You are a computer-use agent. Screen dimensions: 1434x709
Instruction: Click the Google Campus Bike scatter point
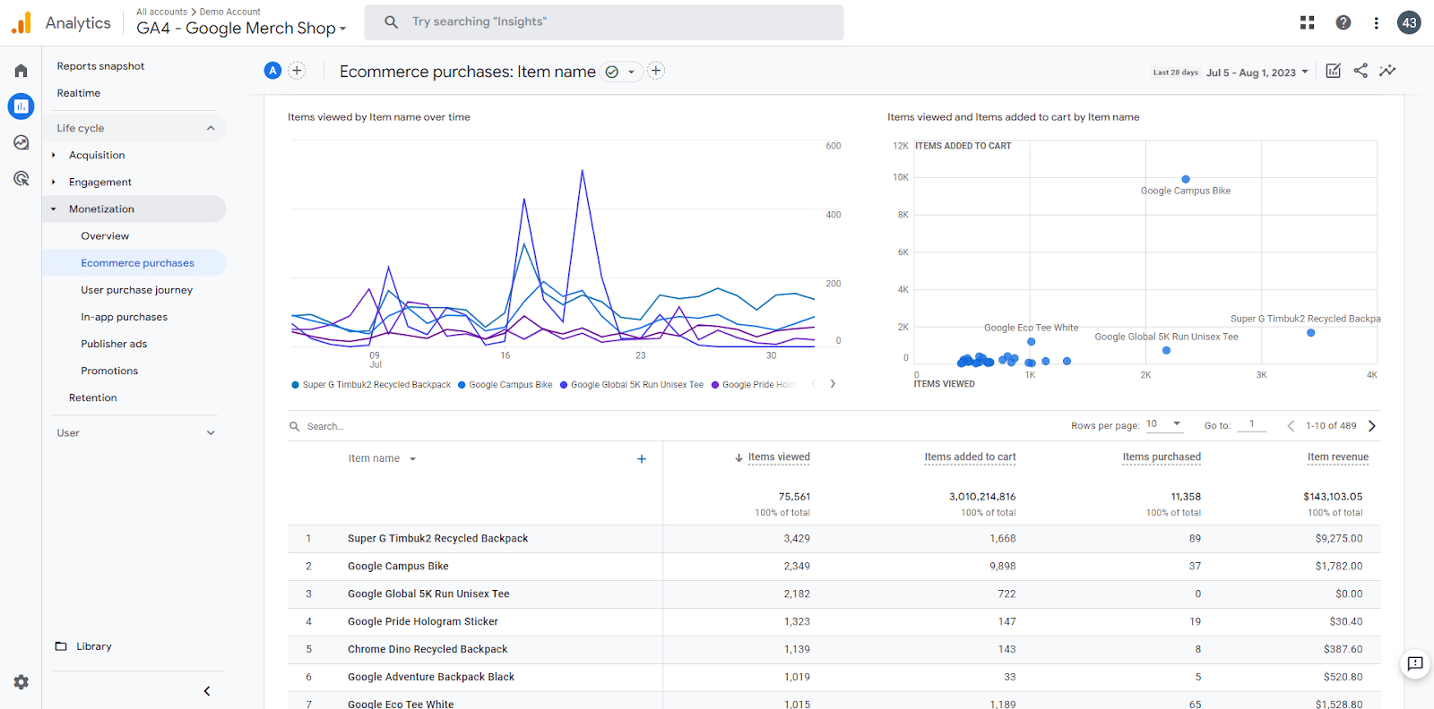1186,179
